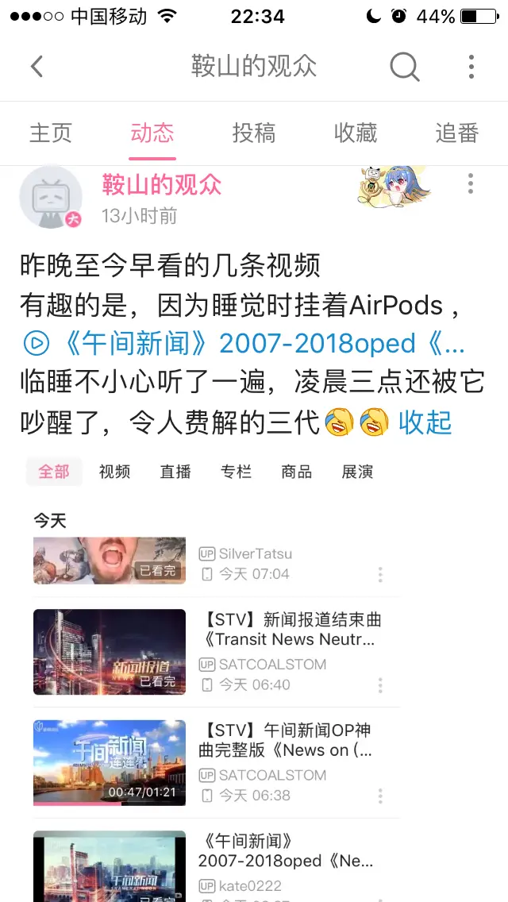Open the top bar three-dot menu
This screenshot has width=508, height=902.
pos(471,67)
